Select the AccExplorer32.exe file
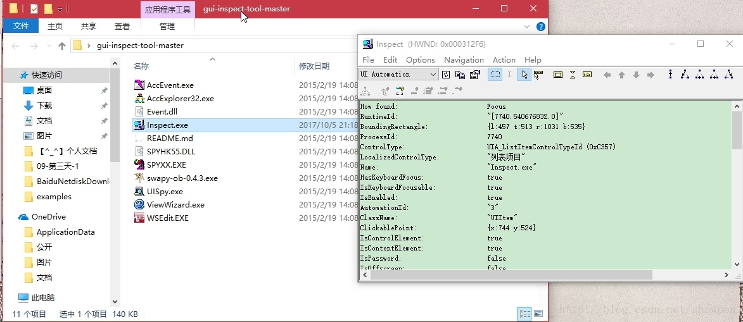 180,99
